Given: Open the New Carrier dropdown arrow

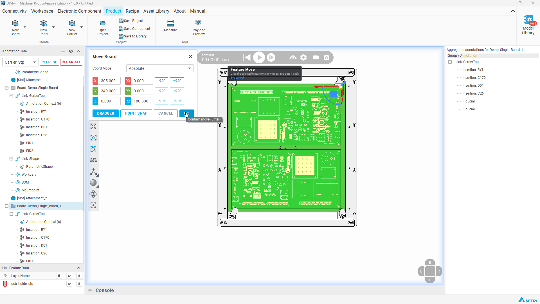Looking at the screenshot, I should point(82,27).
